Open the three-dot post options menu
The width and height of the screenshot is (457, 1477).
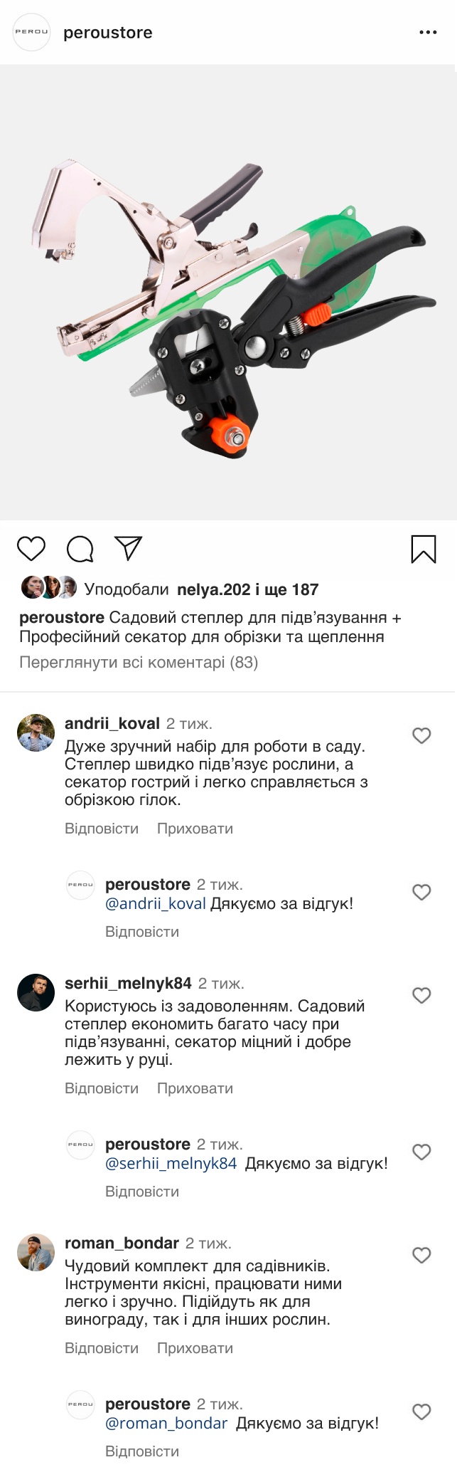point(428,33)
